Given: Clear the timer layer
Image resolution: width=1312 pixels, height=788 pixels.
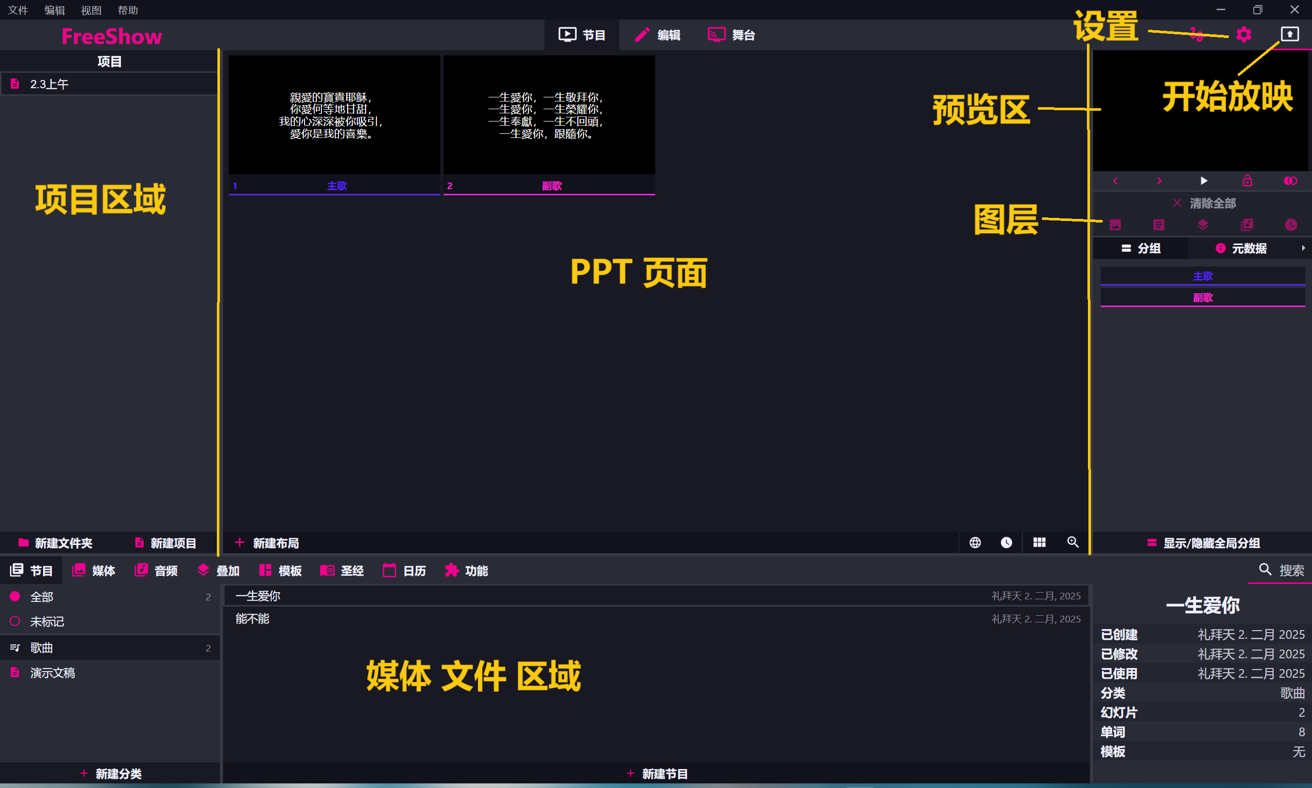Looking at the screenshot, I should [1291, 225].
